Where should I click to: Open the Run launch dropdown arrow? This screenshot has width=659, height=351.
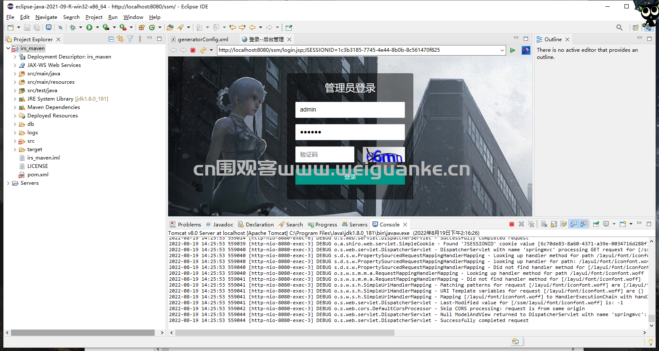[97, 27]
